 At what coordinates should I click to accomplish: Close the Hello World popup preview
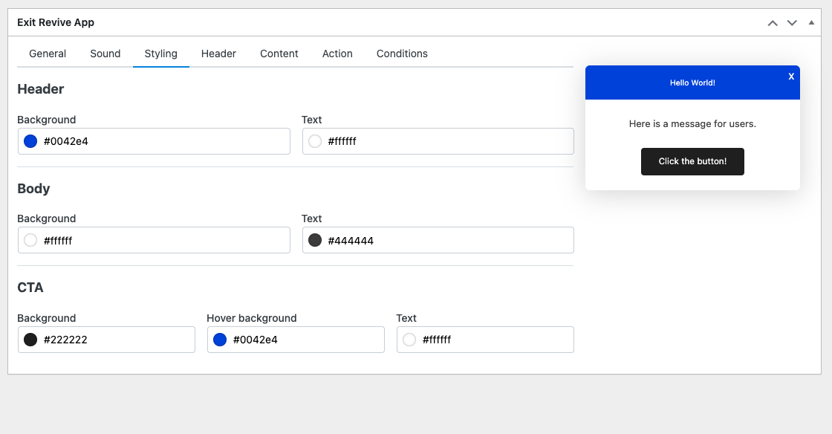pyautogui.click(x=791, y=77)
